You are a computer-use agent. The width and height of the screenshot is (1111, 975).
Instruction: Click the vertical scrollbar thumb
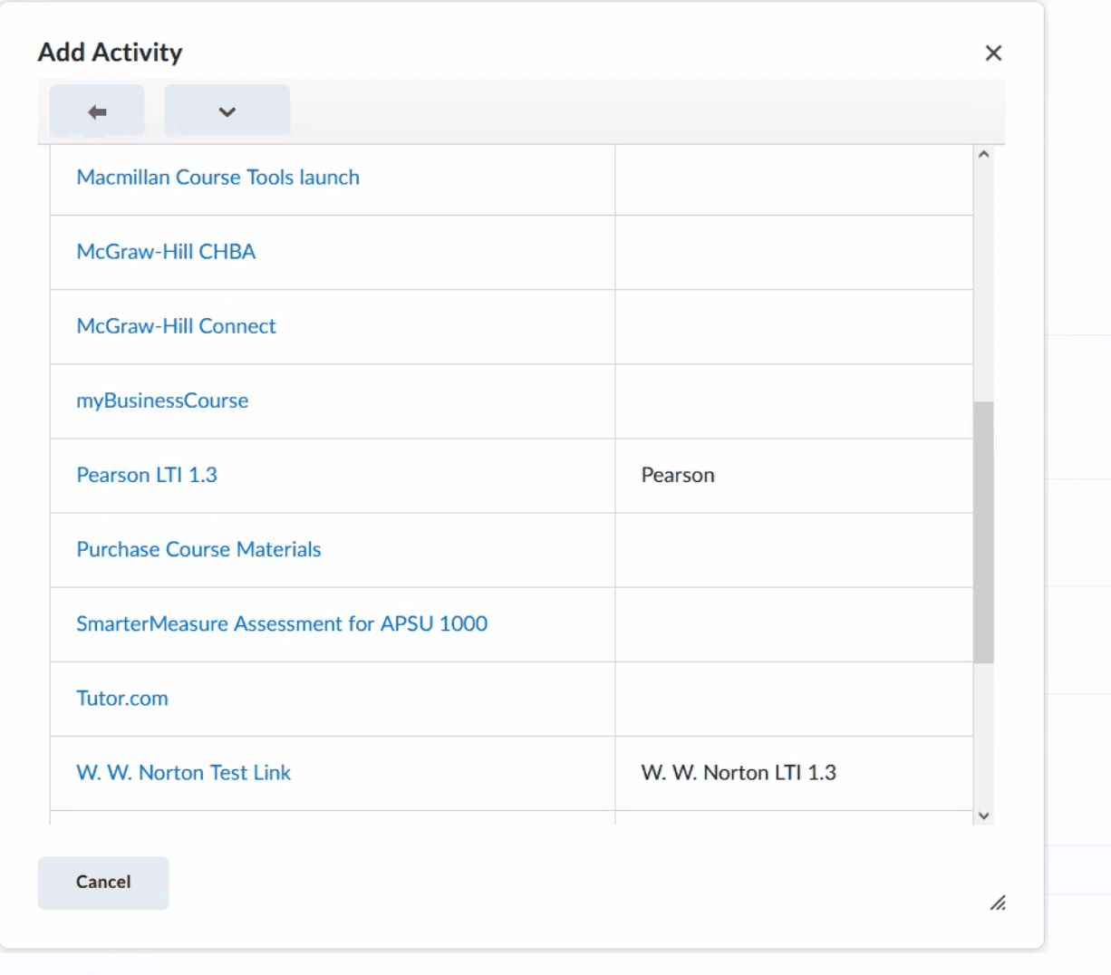click(983, 533)
